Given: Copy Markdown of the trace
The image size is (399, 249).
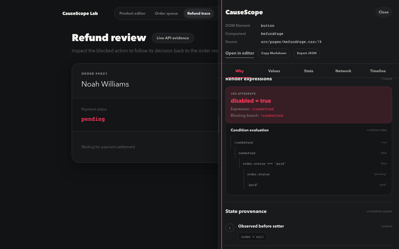Looking at the screenshot, I should (x=274, y=53).
